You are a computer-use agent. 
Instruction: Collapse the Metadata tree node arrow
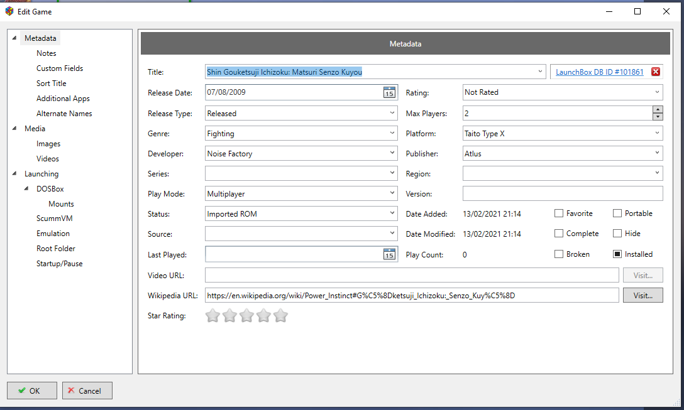(x=14, y=38)
